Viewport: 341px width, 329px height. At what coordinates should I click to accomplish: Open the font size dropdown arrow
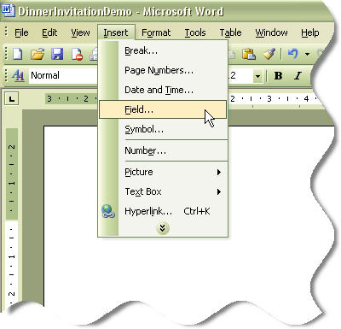coord(257,76)
